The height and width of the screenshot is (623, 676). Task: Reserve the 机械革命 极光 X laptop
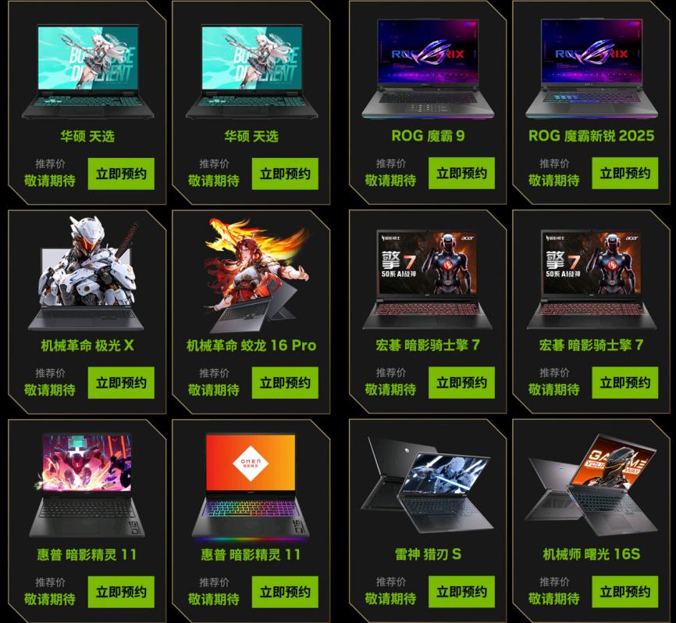coord(121,382)
